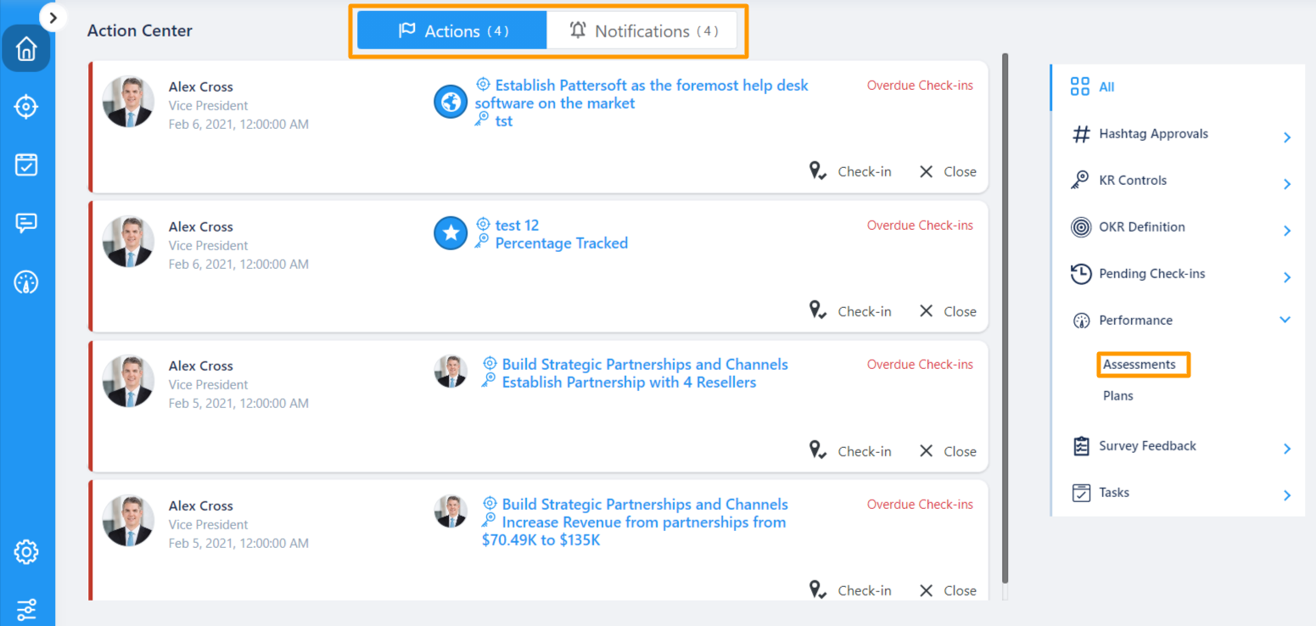Open the calendar check icon in sidebar
Viewport: 1316px width, 626px height.
(26, 165)
